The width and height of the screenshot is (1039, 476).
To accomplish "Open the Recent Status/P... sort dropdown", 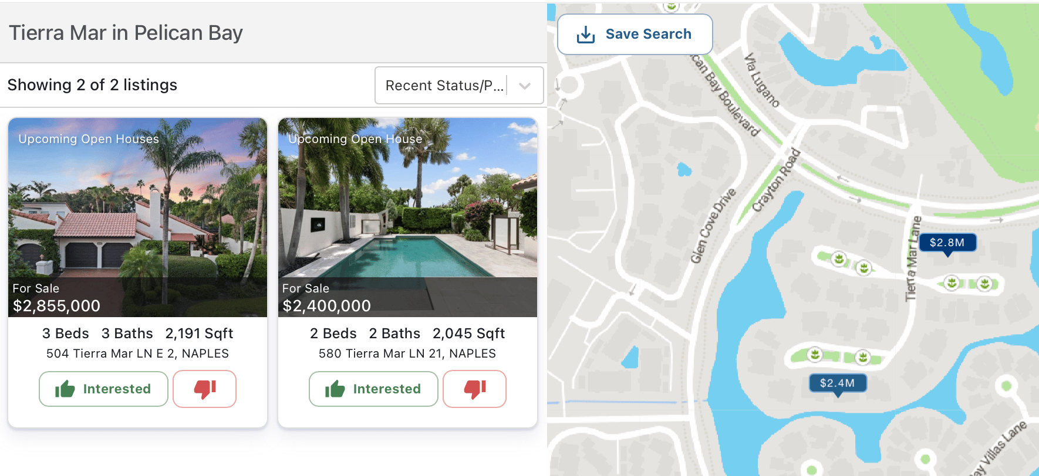I will (459, 86).
